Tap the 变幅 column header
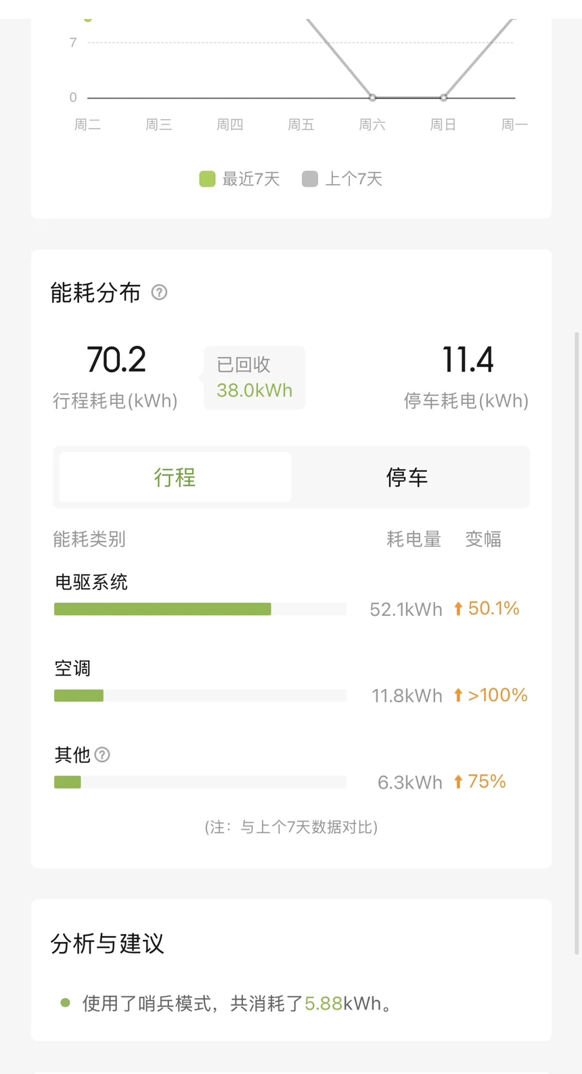This screenshot has height=1074, width=582. tap(483, 539)
